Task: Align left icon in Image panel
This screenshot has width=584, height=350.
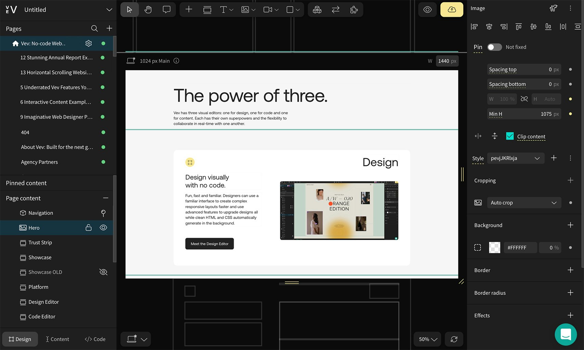Action: (x=474, y=27)
